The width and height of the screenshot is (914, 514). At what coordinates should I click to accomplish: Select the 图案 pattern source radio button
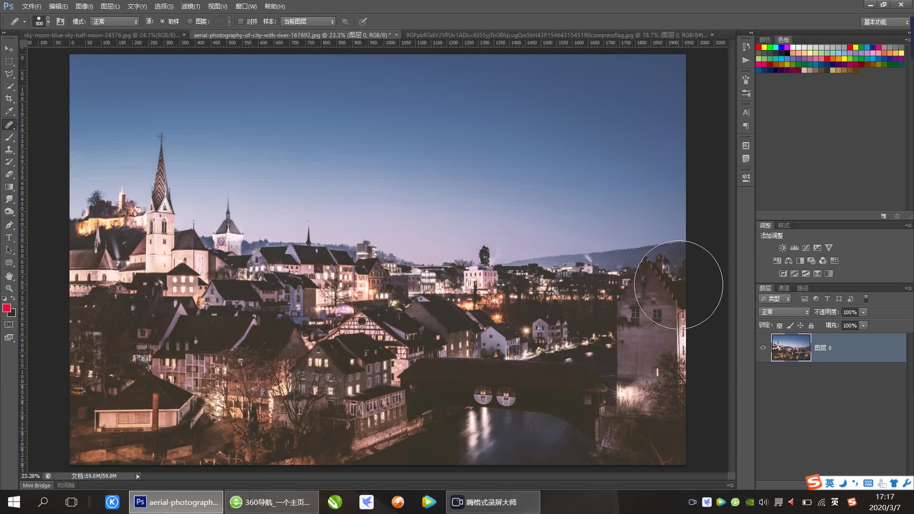point(190,21)
